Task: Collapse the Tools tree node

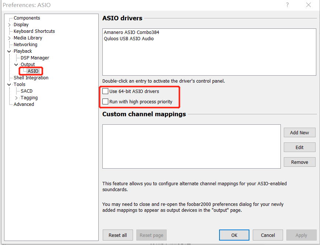Action: coord(9,84)
